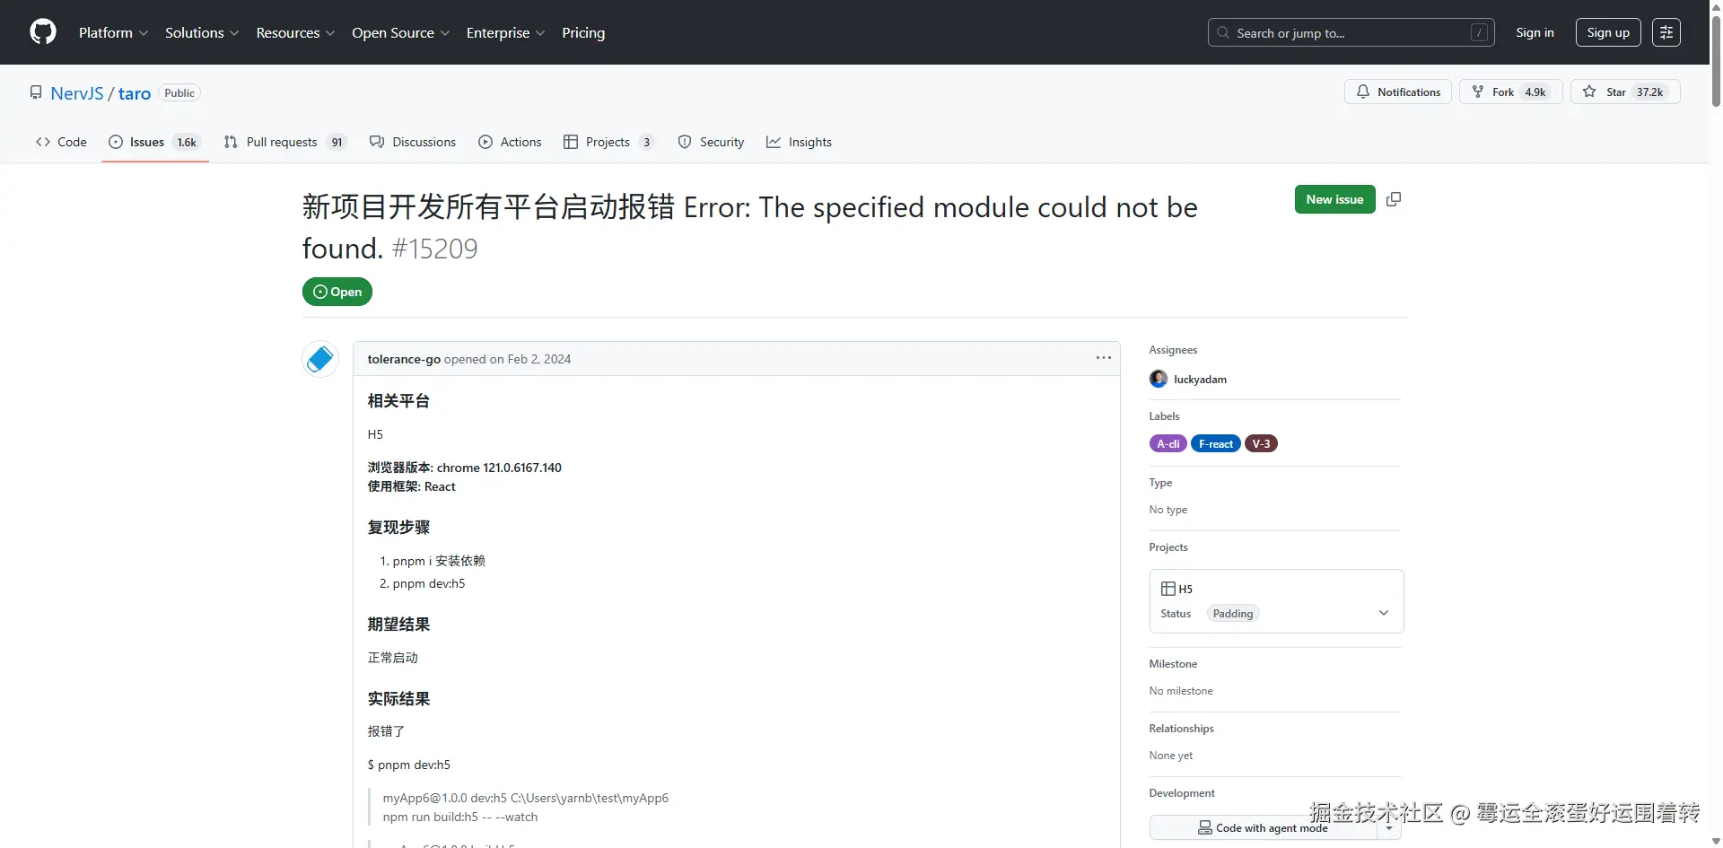Switch to the Security tab
The height and width of the screenshot is (848, 1723).
[711, 142]
